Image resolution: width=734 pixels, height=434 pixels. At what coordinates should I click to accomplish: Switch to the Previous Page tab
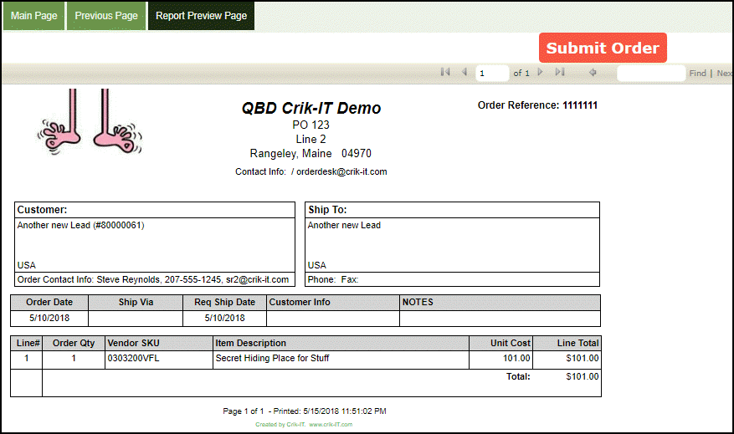tap(106, 16)
